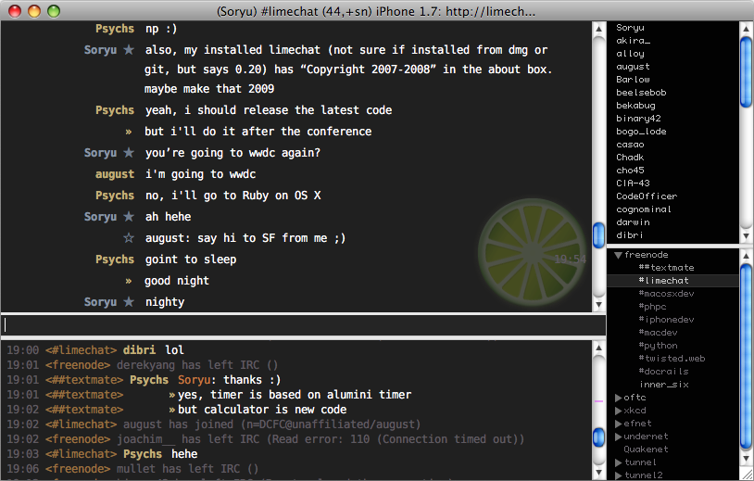Viewport: 754px width, 481px height.
Task: Select user akira_ in member list
Action: [x=634, y=41]
